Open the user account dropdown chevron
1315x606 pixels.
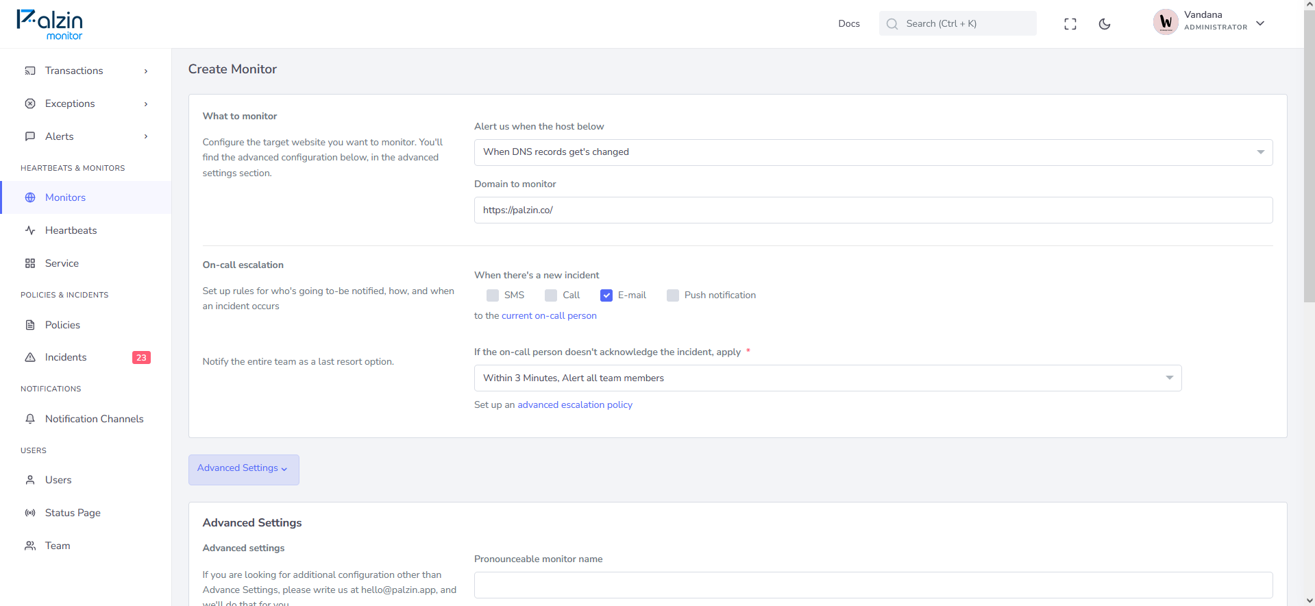click(x=1260, y=23)
